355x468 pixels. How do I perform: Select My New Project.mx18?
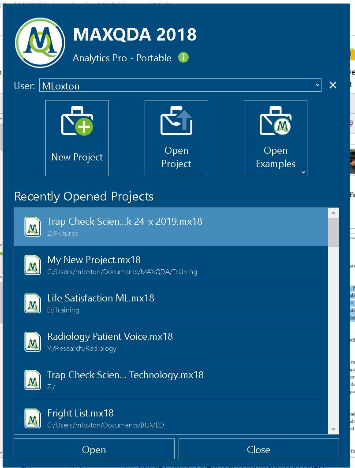pos(171,265)
